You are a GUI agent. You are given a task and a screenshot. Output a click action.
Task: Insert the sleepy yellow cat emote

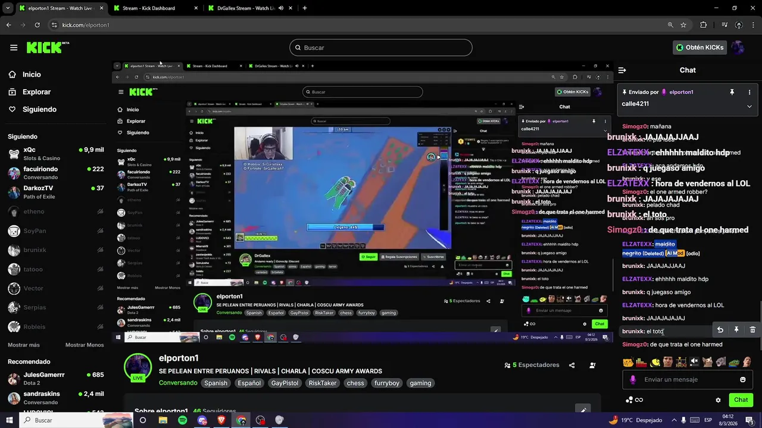tap(628, 362)
